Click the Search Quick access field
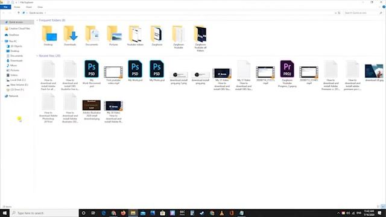This screenshot has height=217, width=386. pos(363,13)
